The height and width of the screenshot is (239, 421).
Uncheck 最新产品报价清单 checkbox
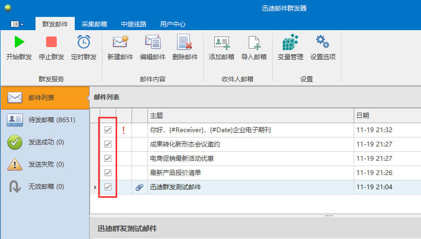coord(108,172)
